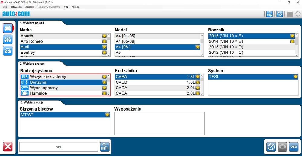Click the grey telephone hotline icon

pyautogui.click(x=282, y=147)
